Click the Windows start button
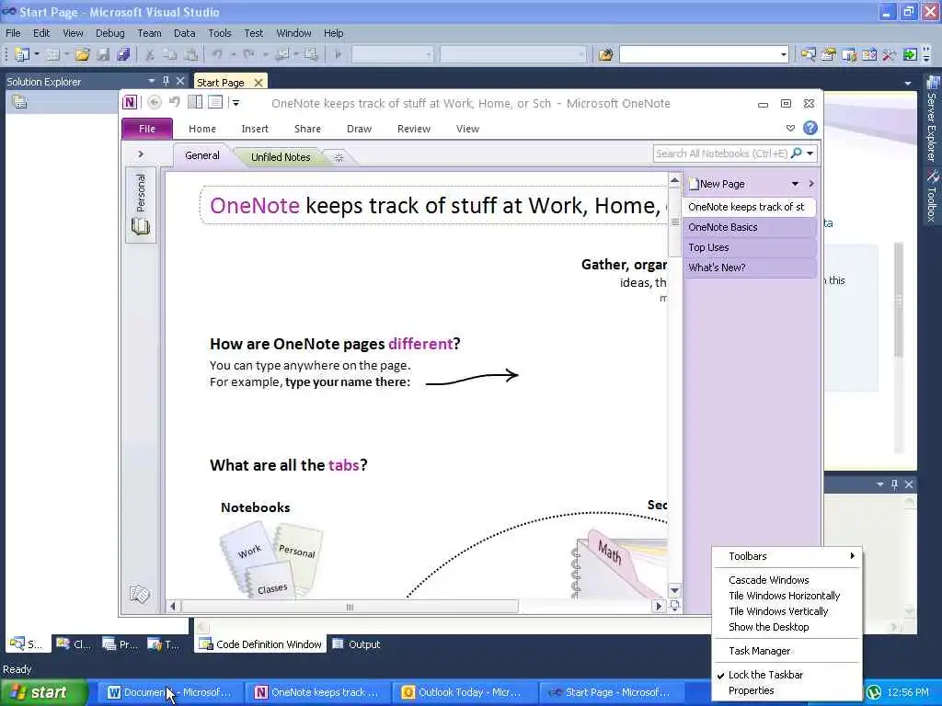Screen dimensions: 942x706 pos(43,692)
